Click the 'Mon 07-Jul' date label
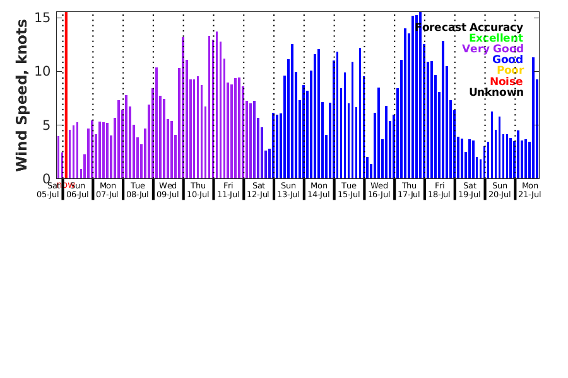The height and width of the screenshot is (378, 568). point(107,190)
